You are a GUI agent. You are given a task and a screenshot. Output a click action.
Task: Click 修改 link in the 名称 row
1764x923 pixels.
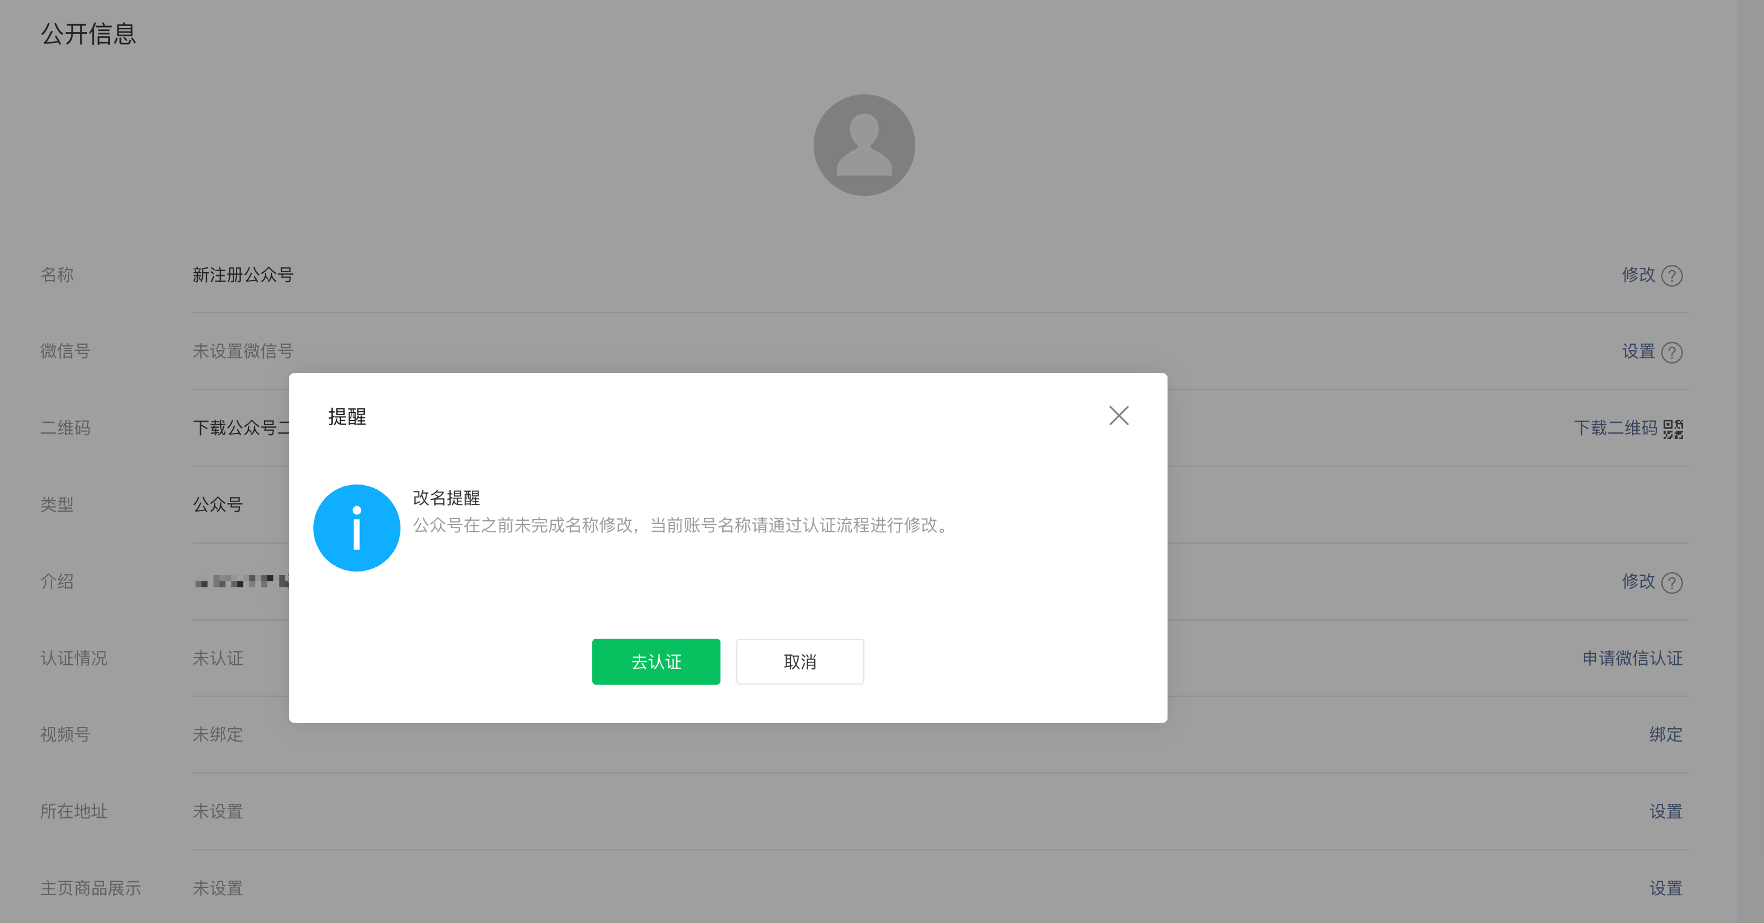[1638, 275]
